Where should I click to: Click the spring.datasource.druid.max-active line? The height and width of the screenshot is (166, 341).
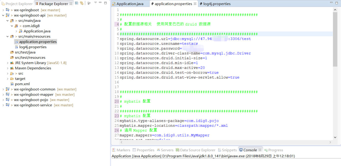click(162, 68)
